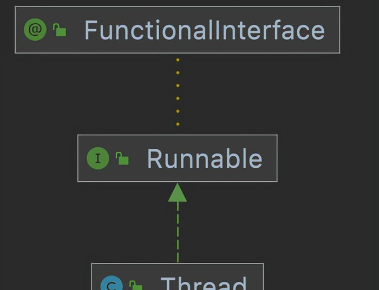Viewport: 379px width, 290px height.
Task: Click the open lock icon beside Runnable
Action: click(122, 159)
